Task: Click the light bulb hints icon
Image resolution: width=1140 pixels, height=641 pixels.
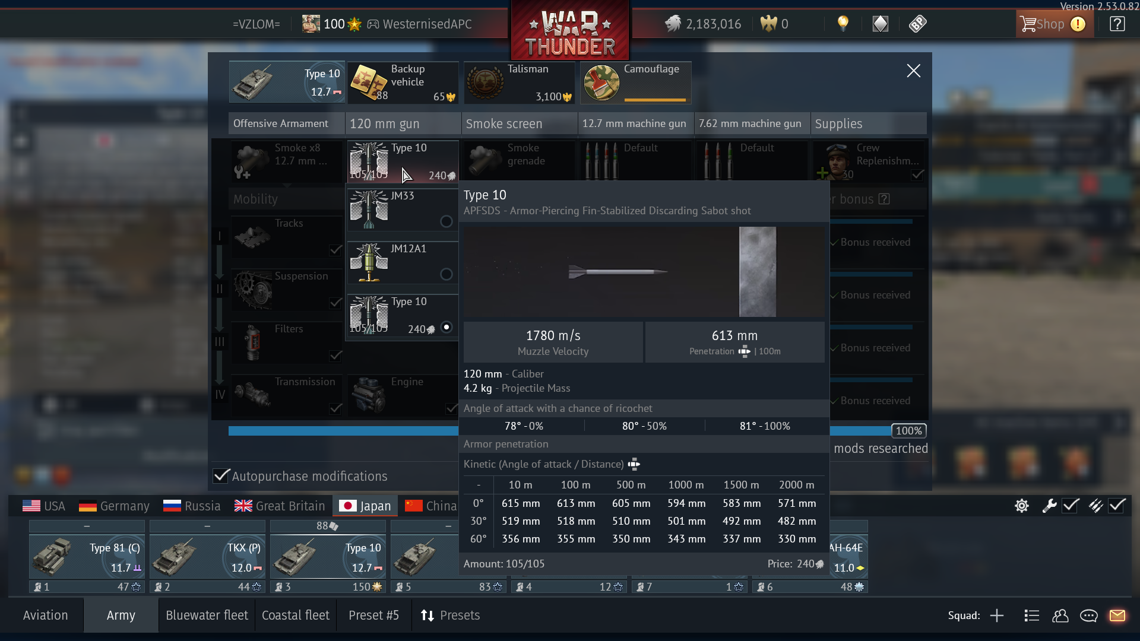Action: (843, 24)
